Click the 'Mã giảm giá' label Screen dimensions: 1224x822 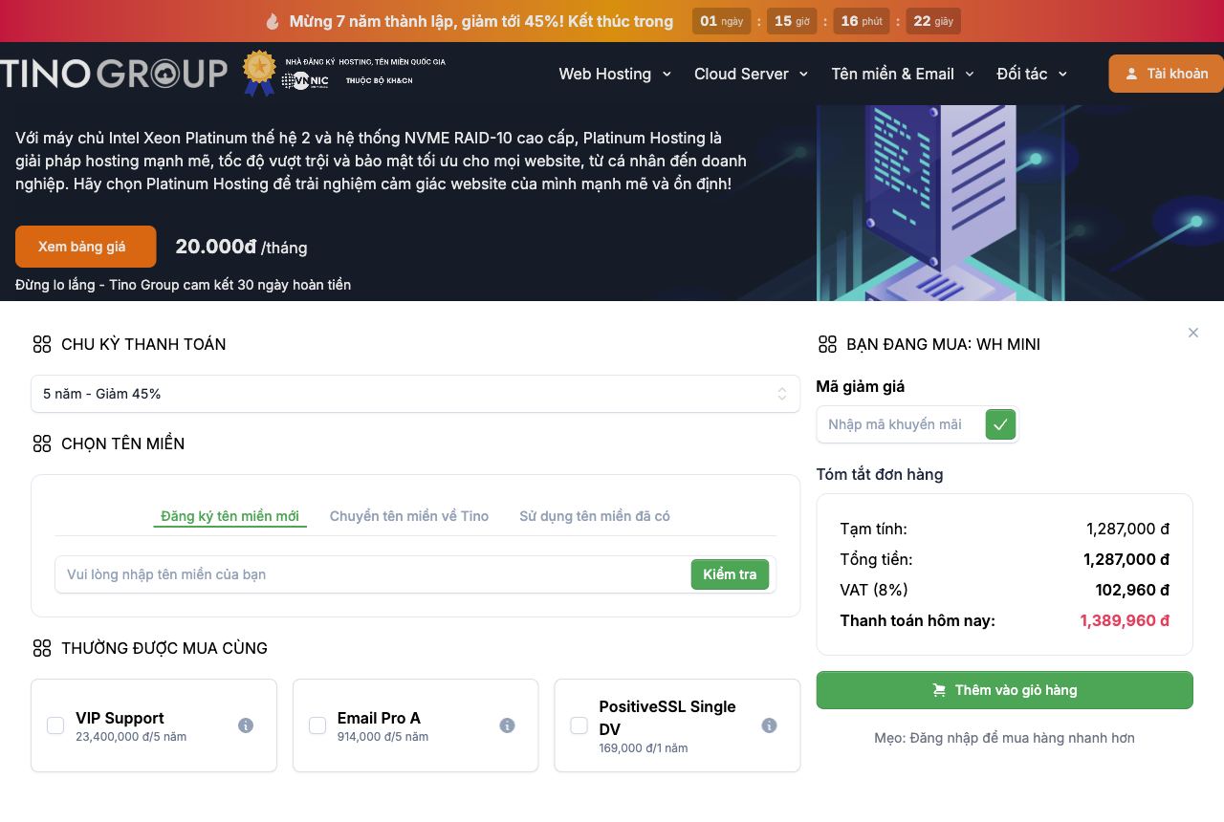pyautogui.click(x=860, y=386)
